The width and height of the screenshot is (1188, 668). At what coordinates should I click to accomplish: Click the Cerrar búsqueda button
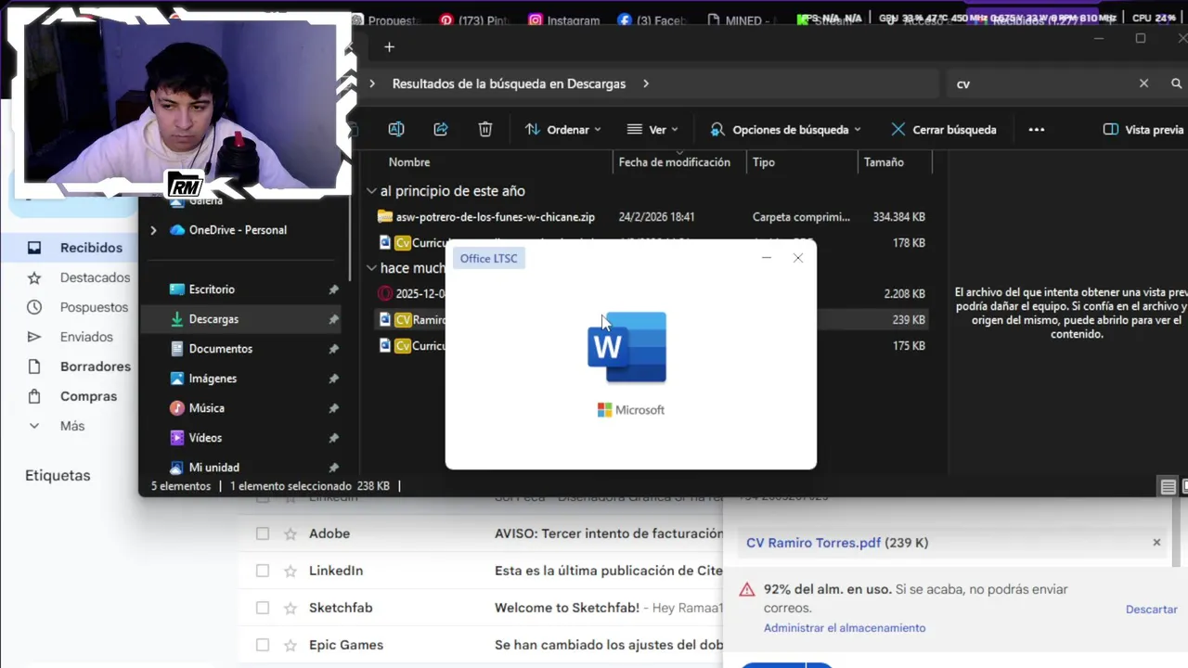coord(943,130)
